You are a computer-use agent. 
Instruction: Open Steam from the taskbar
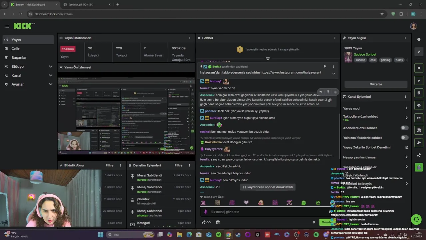pos(238,235)
